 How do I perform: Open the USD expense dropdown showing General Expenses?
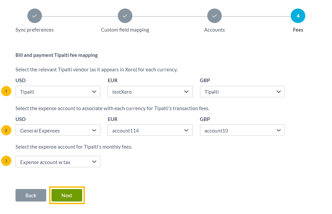[58, 130]
